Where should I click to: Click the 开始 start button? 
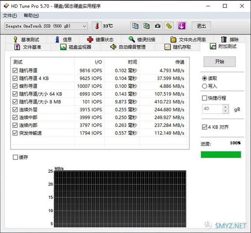pyautogui.click(x=220, y=62)
